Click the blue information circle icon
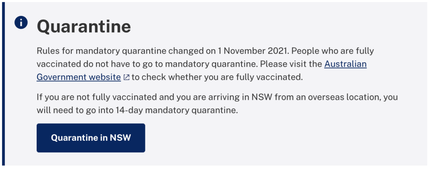 (21, 22)
